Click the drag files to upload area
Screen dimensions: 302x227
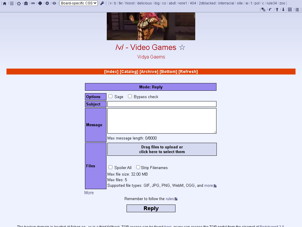[x=162, y=149]
